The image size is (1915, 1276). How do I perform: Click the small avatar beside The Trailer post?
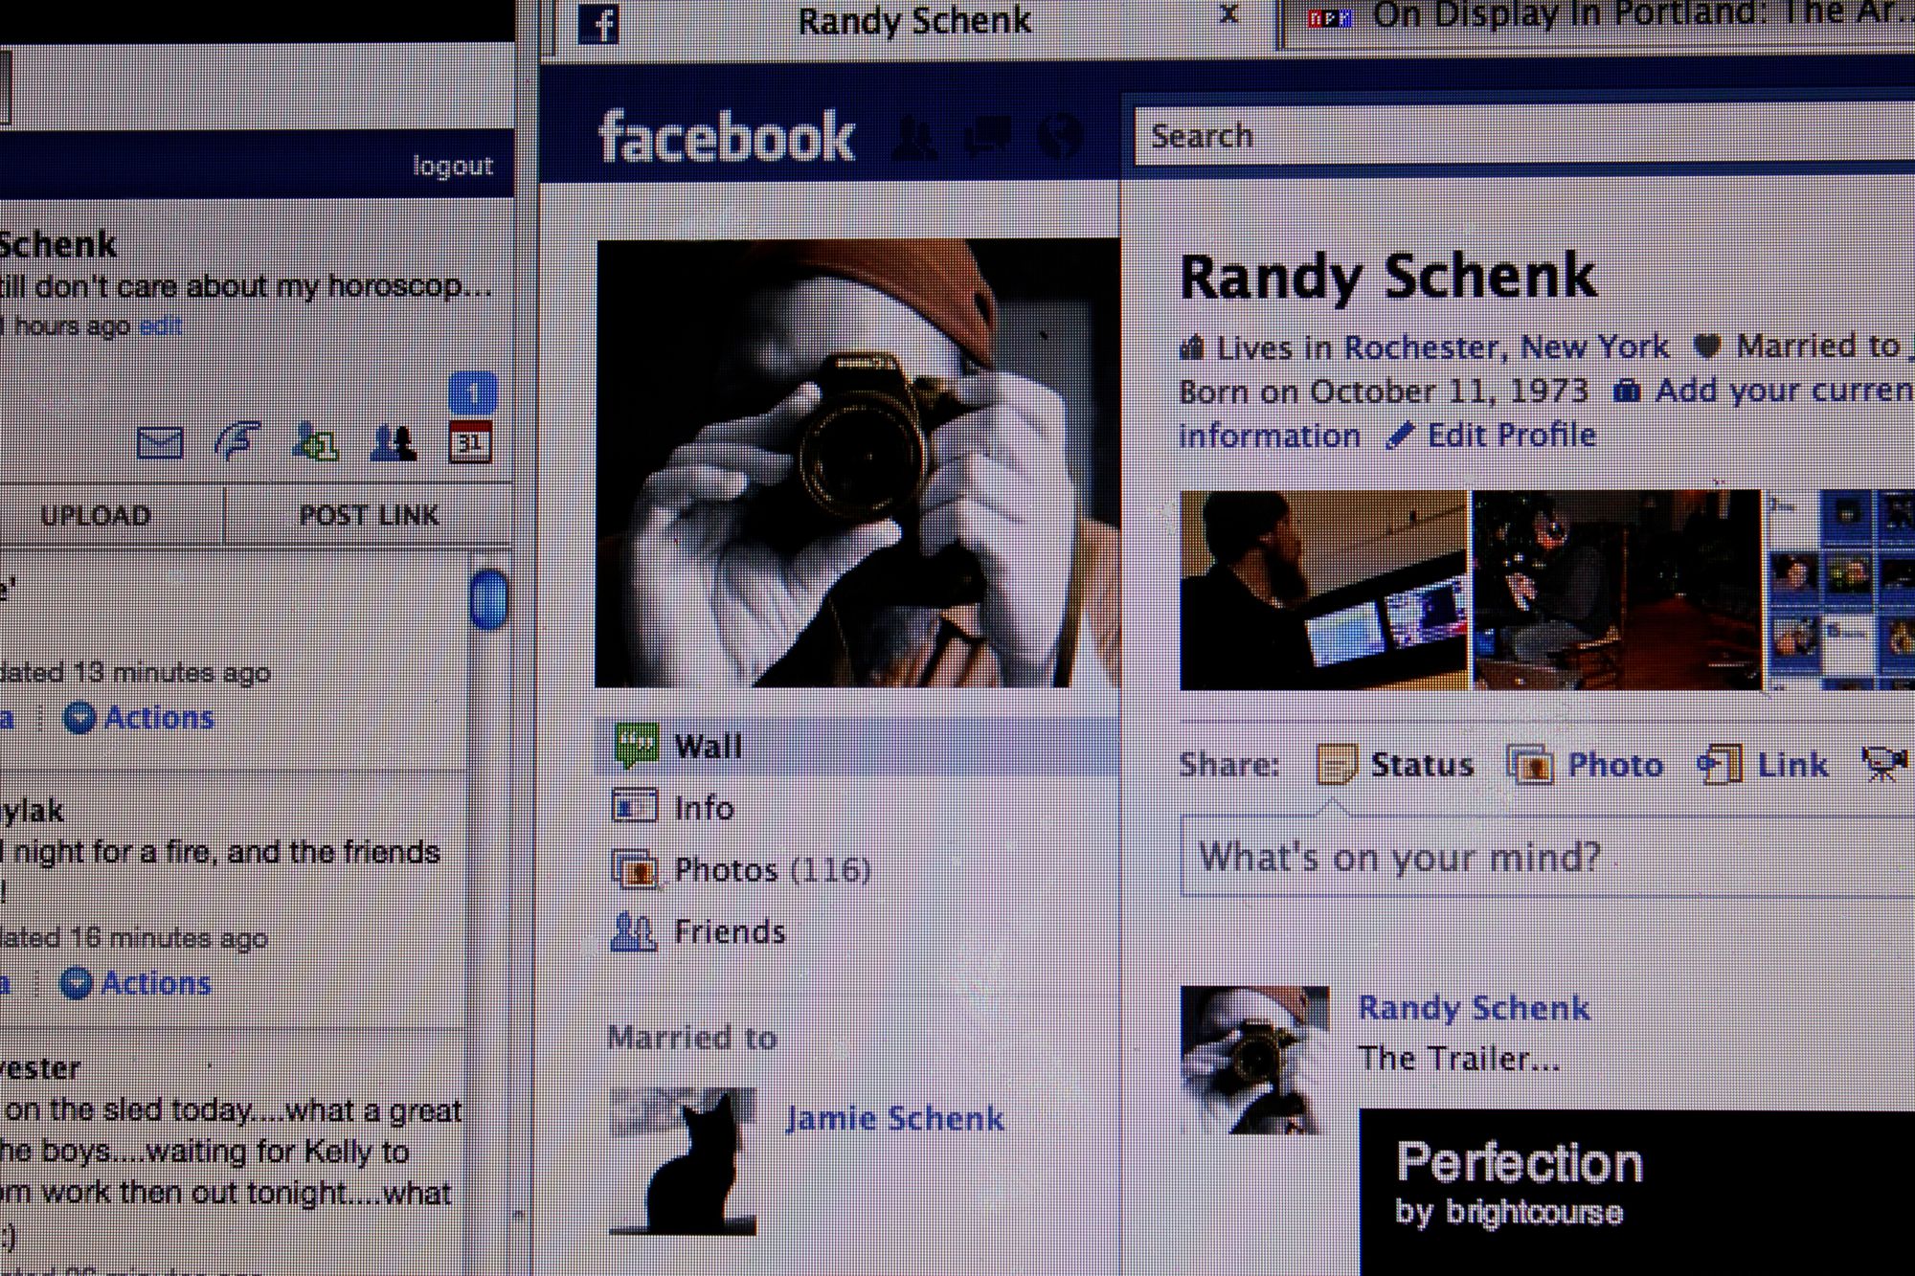(x=1254, y=1060)
